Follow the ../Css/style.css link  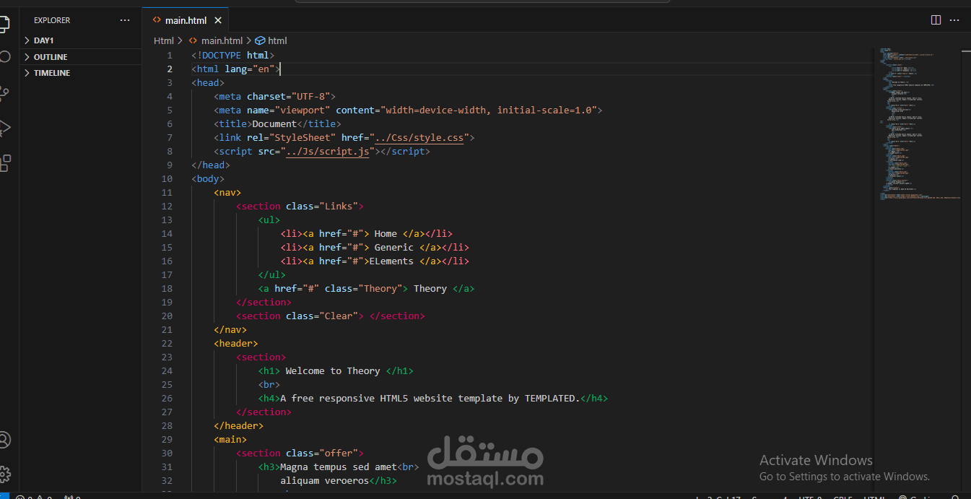click(419, 137)
